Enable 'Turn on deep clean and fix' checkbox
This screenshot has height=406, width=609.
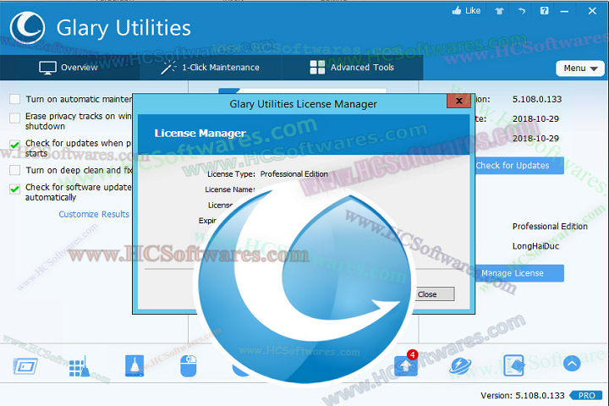point(14,170)
